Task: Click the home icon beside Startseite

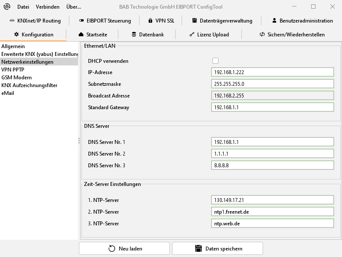Action: pos(81,35)
